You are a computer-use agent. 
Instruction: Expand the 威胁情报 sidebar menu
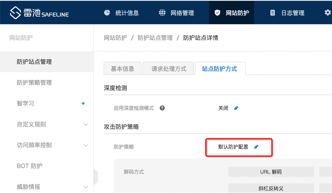pyautogui.click(x=85, y=187)
